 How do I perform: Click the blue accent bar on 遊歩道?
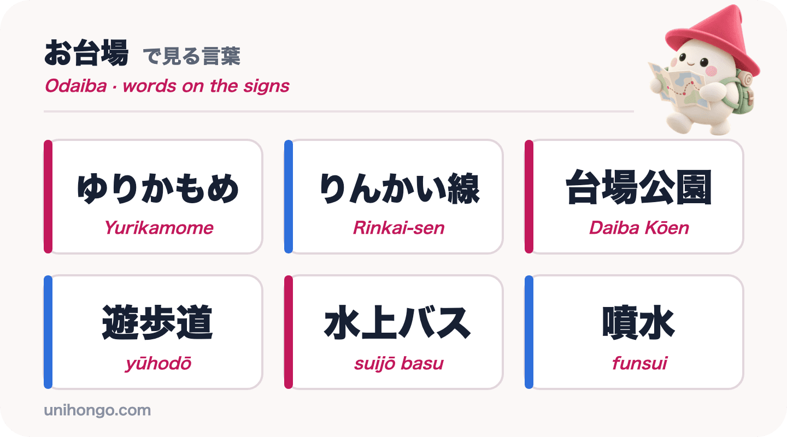[x=48, y=332]
